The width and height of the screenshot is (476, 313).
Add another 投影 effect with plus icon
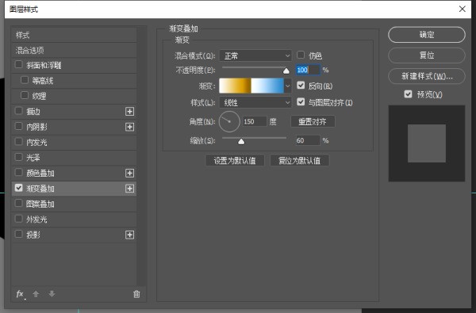129,235
